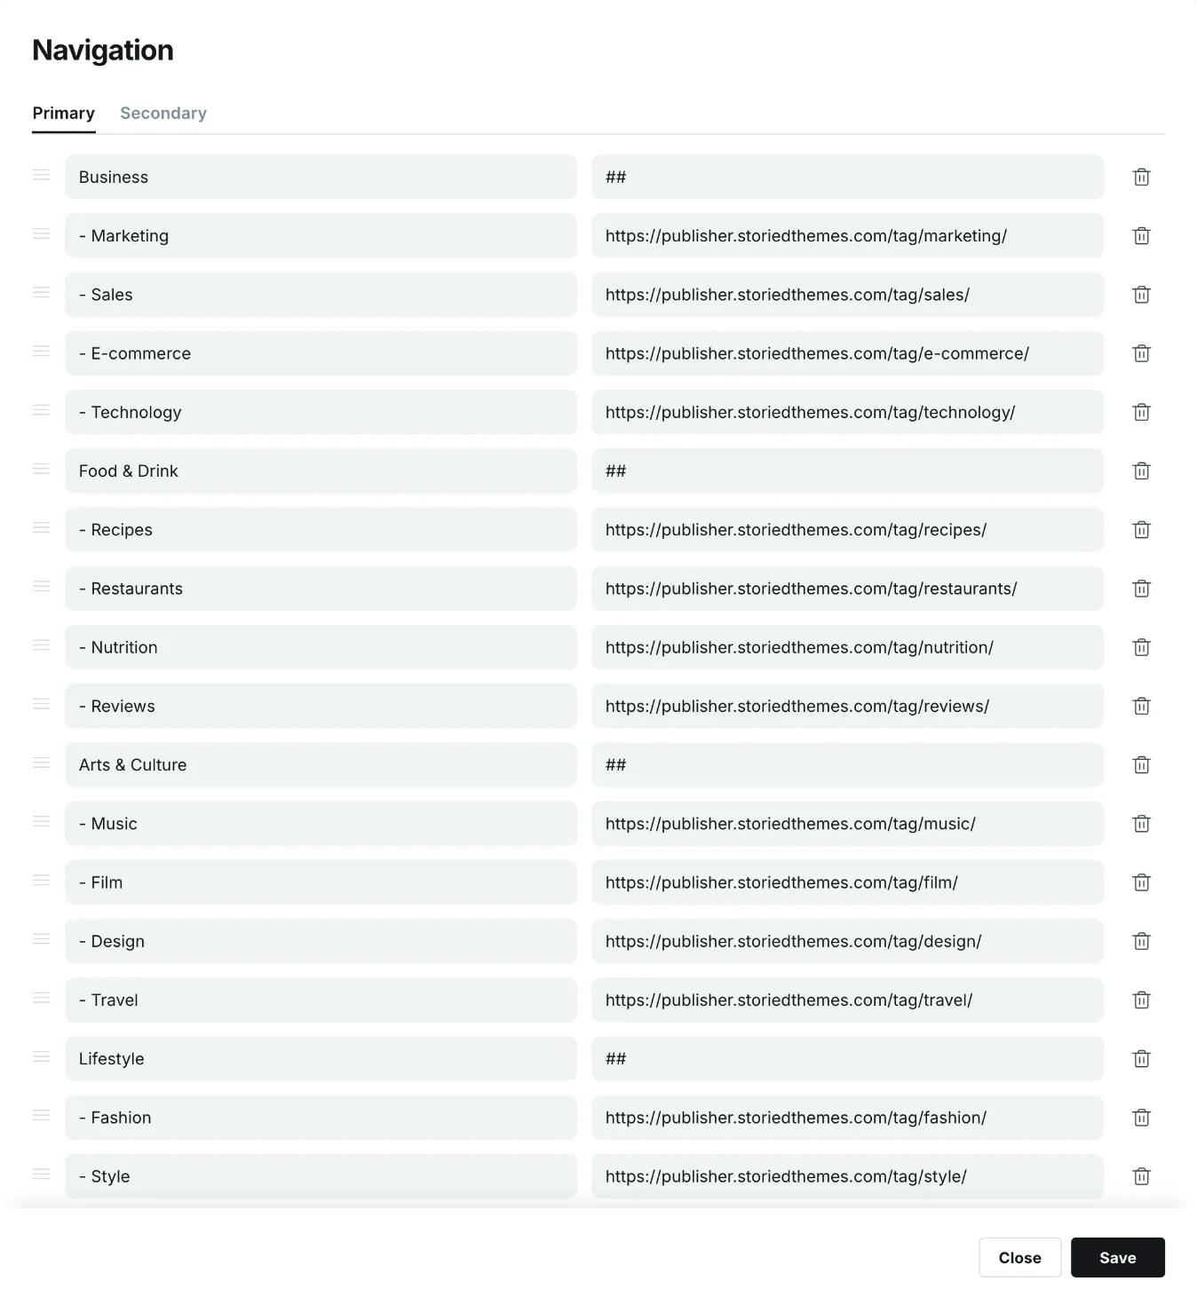The image size is (1197, 1305).
Task: Delete the Film navigation entry
Action: pos(1141,882)
